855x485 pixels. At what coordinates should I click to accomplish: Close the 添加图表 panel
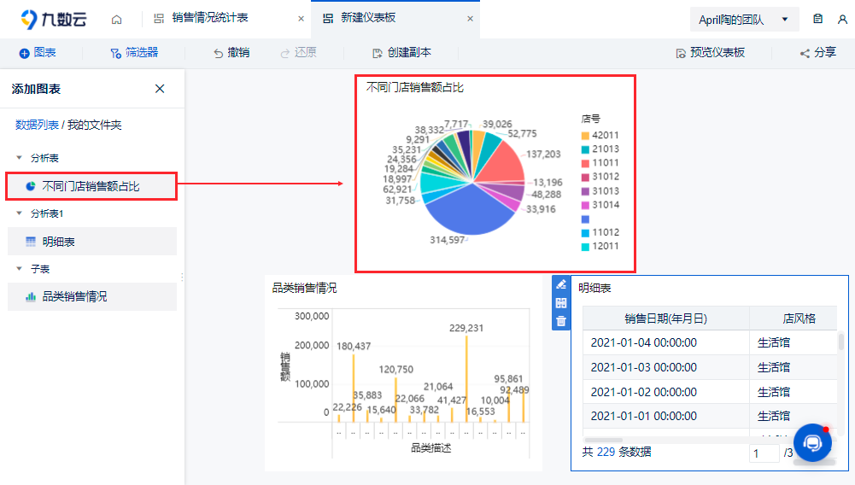[x=160, y=89]
